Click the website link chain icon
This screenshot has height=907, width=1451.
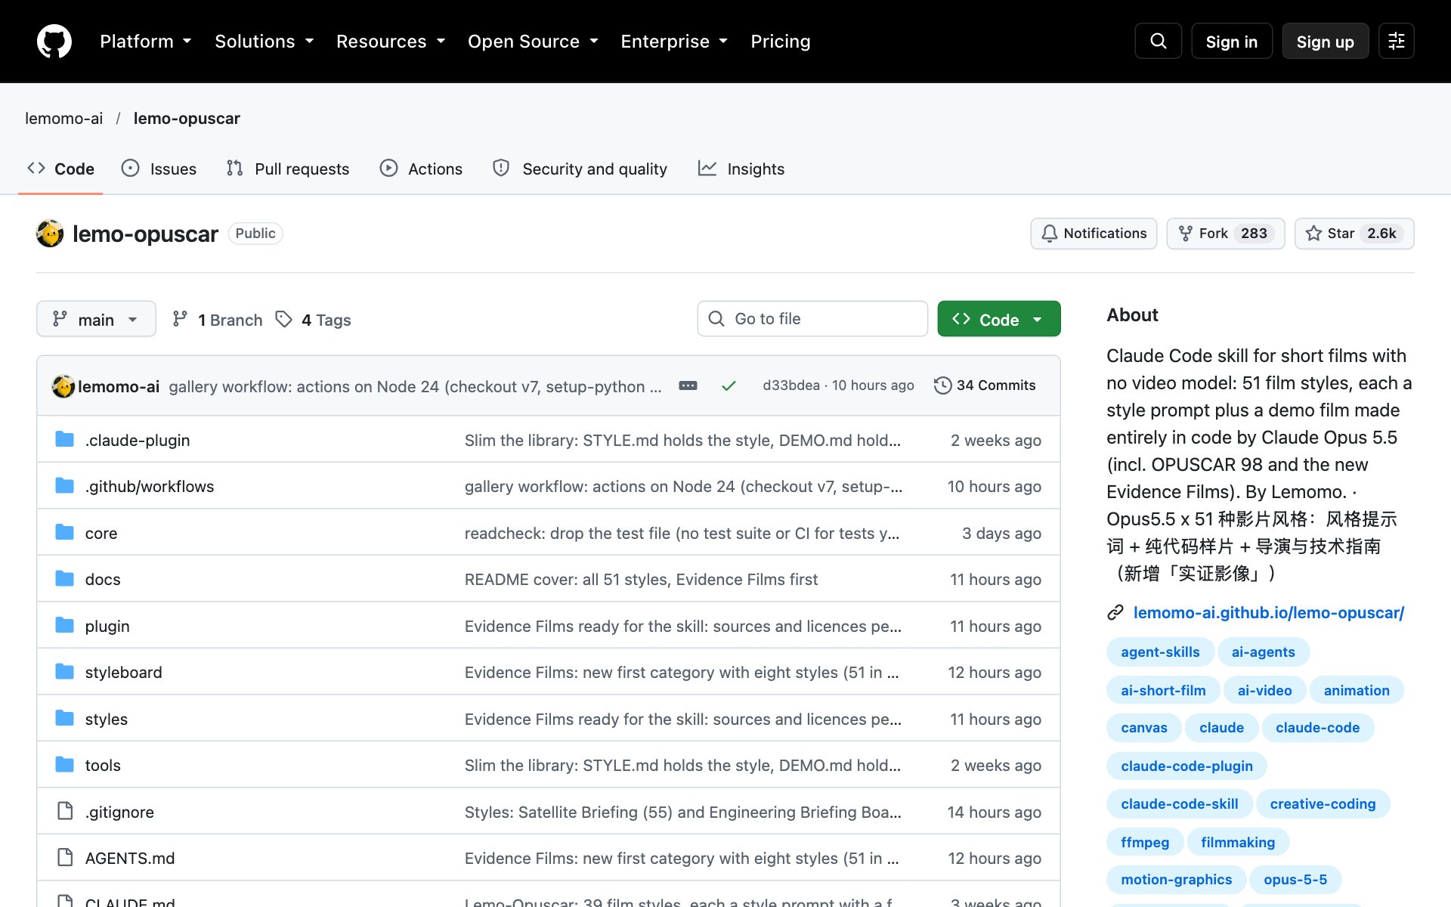[x=1115, y=612]
